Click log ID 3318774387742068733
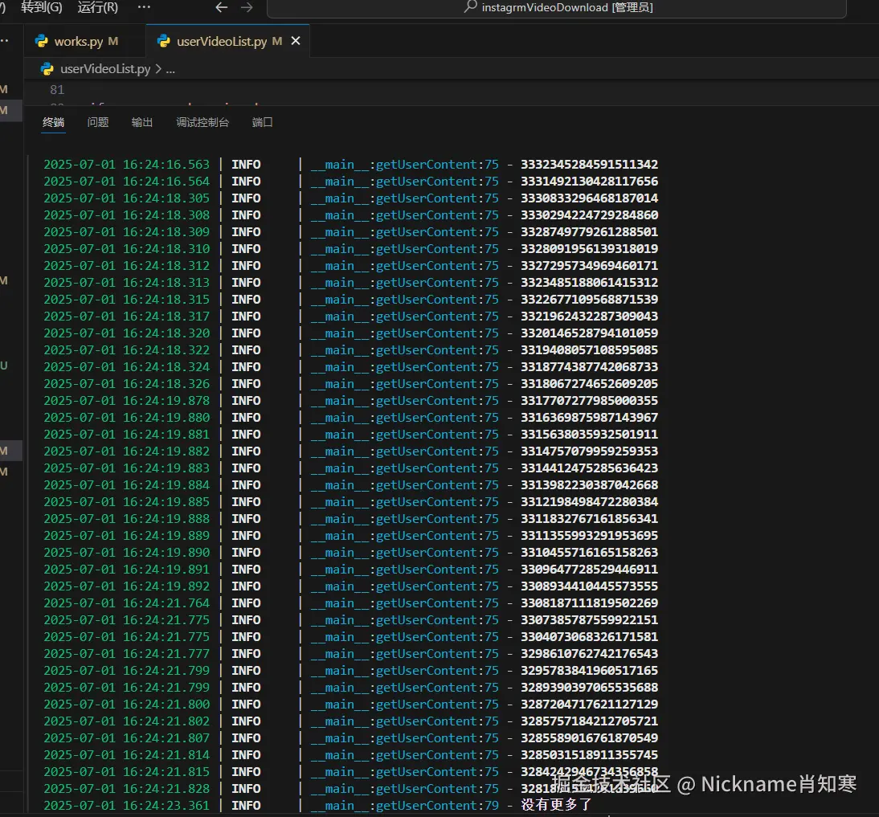The image size is (879, 817). click(589, 366)
